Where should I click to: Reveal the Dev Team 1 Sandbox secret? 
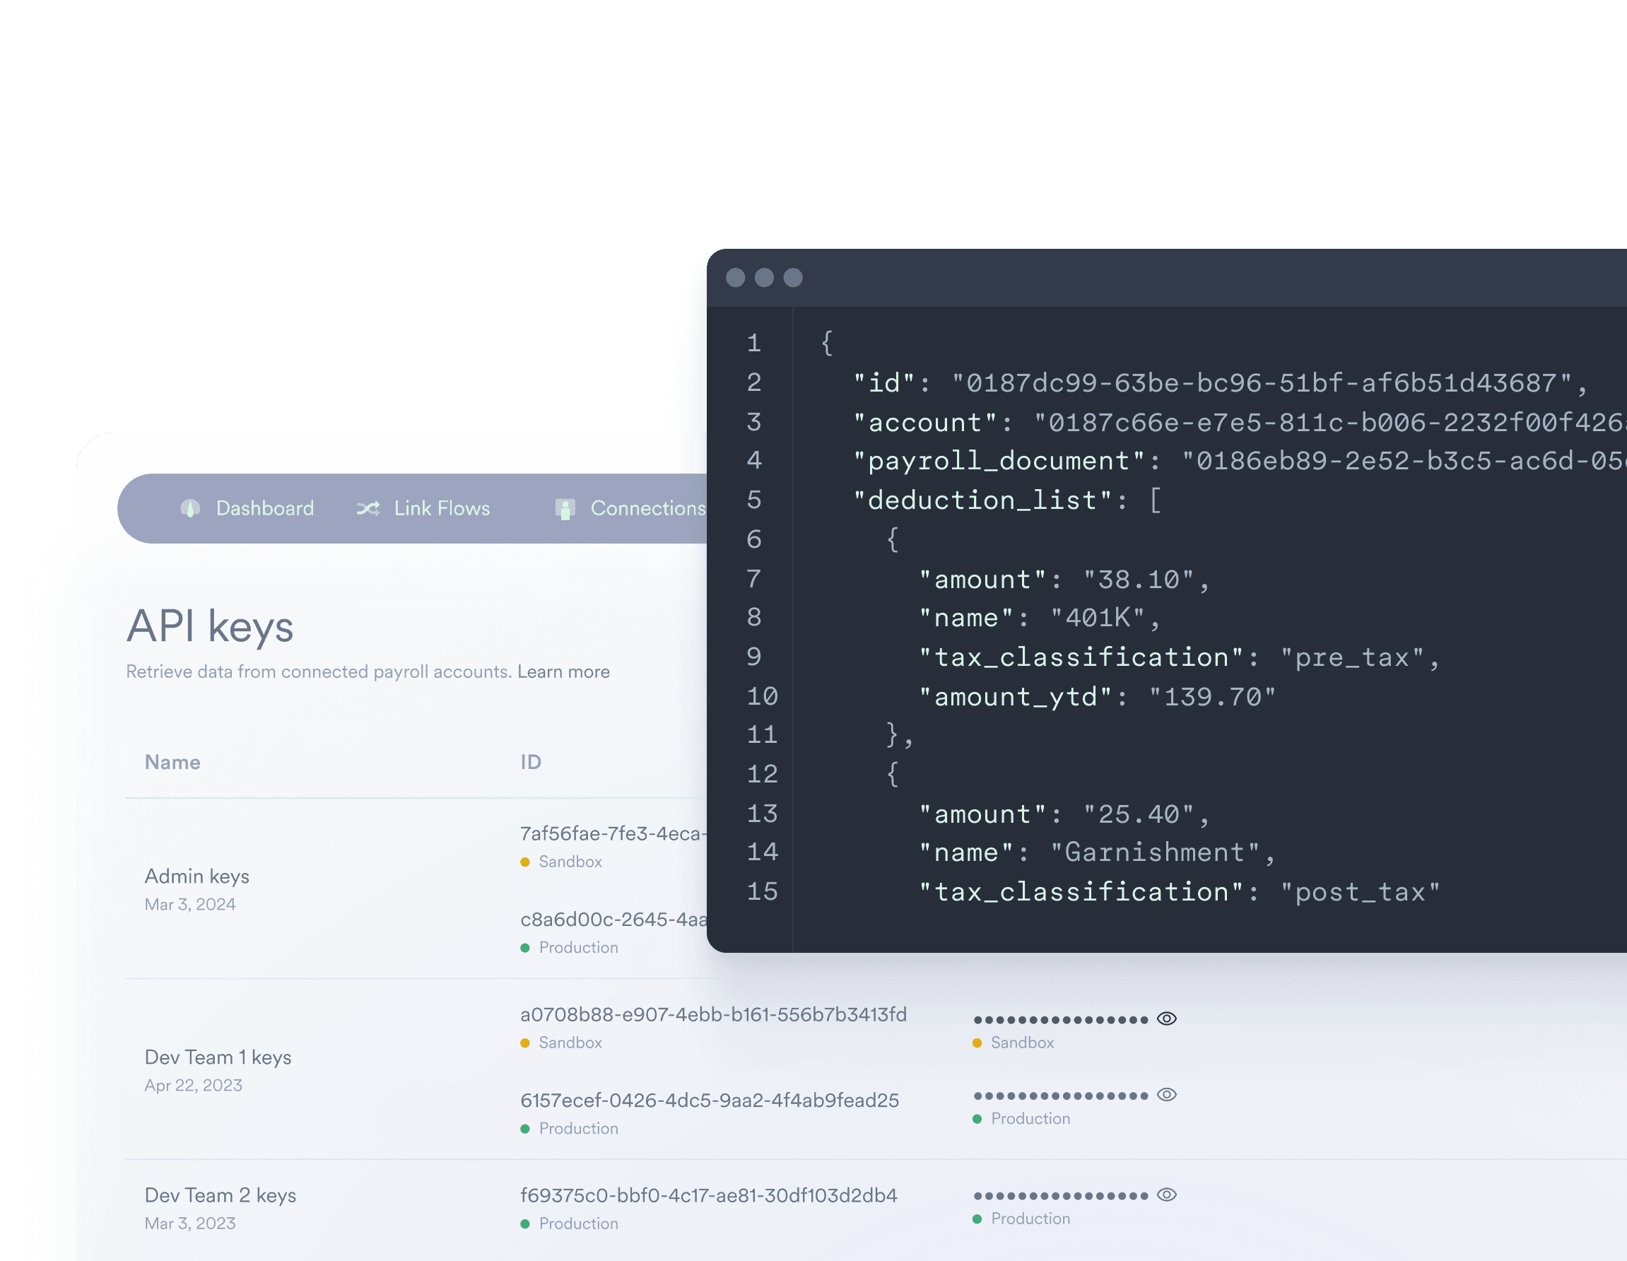[1167, 1018]
